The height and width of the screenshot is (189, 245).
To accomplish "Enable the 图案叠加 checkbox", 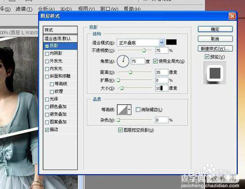I will click(x=47, y=122).
